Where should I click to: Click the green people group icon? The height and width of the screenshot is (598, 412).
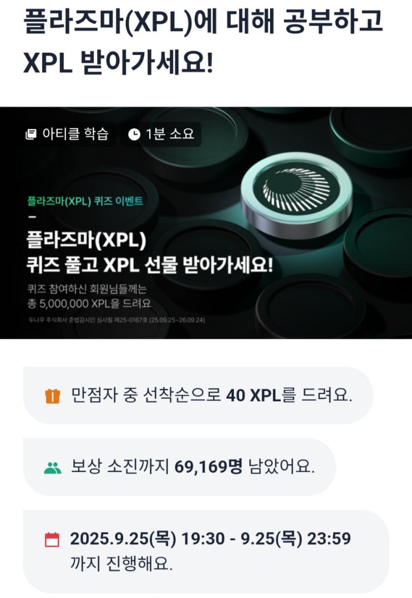tap(53, 467)
